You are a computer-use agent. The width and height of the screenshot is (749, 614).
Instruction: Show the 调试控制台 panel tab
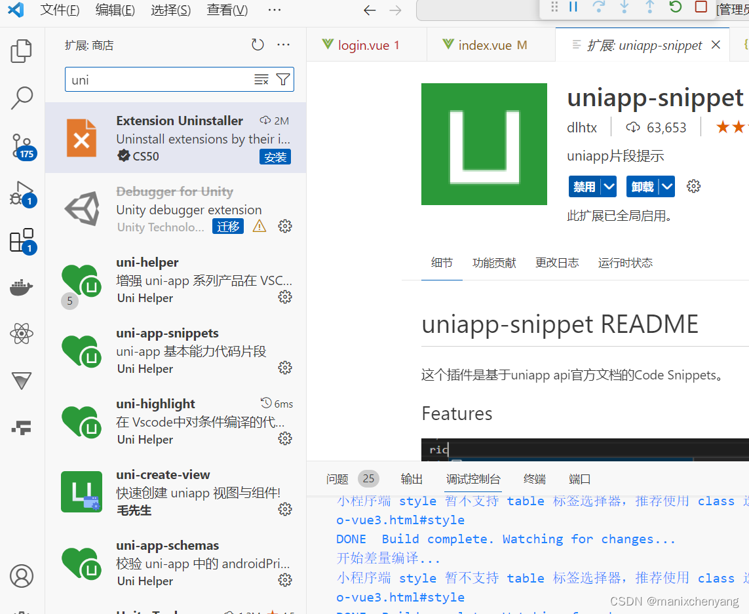coord(473,479)
